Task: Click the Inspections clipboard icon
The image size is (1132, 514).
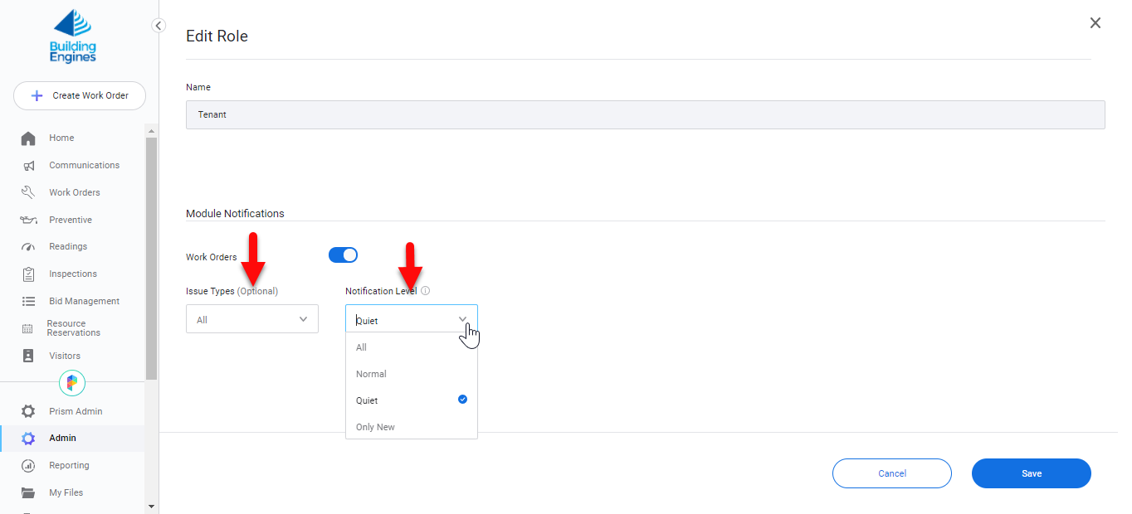Action: tap(28, 274)
